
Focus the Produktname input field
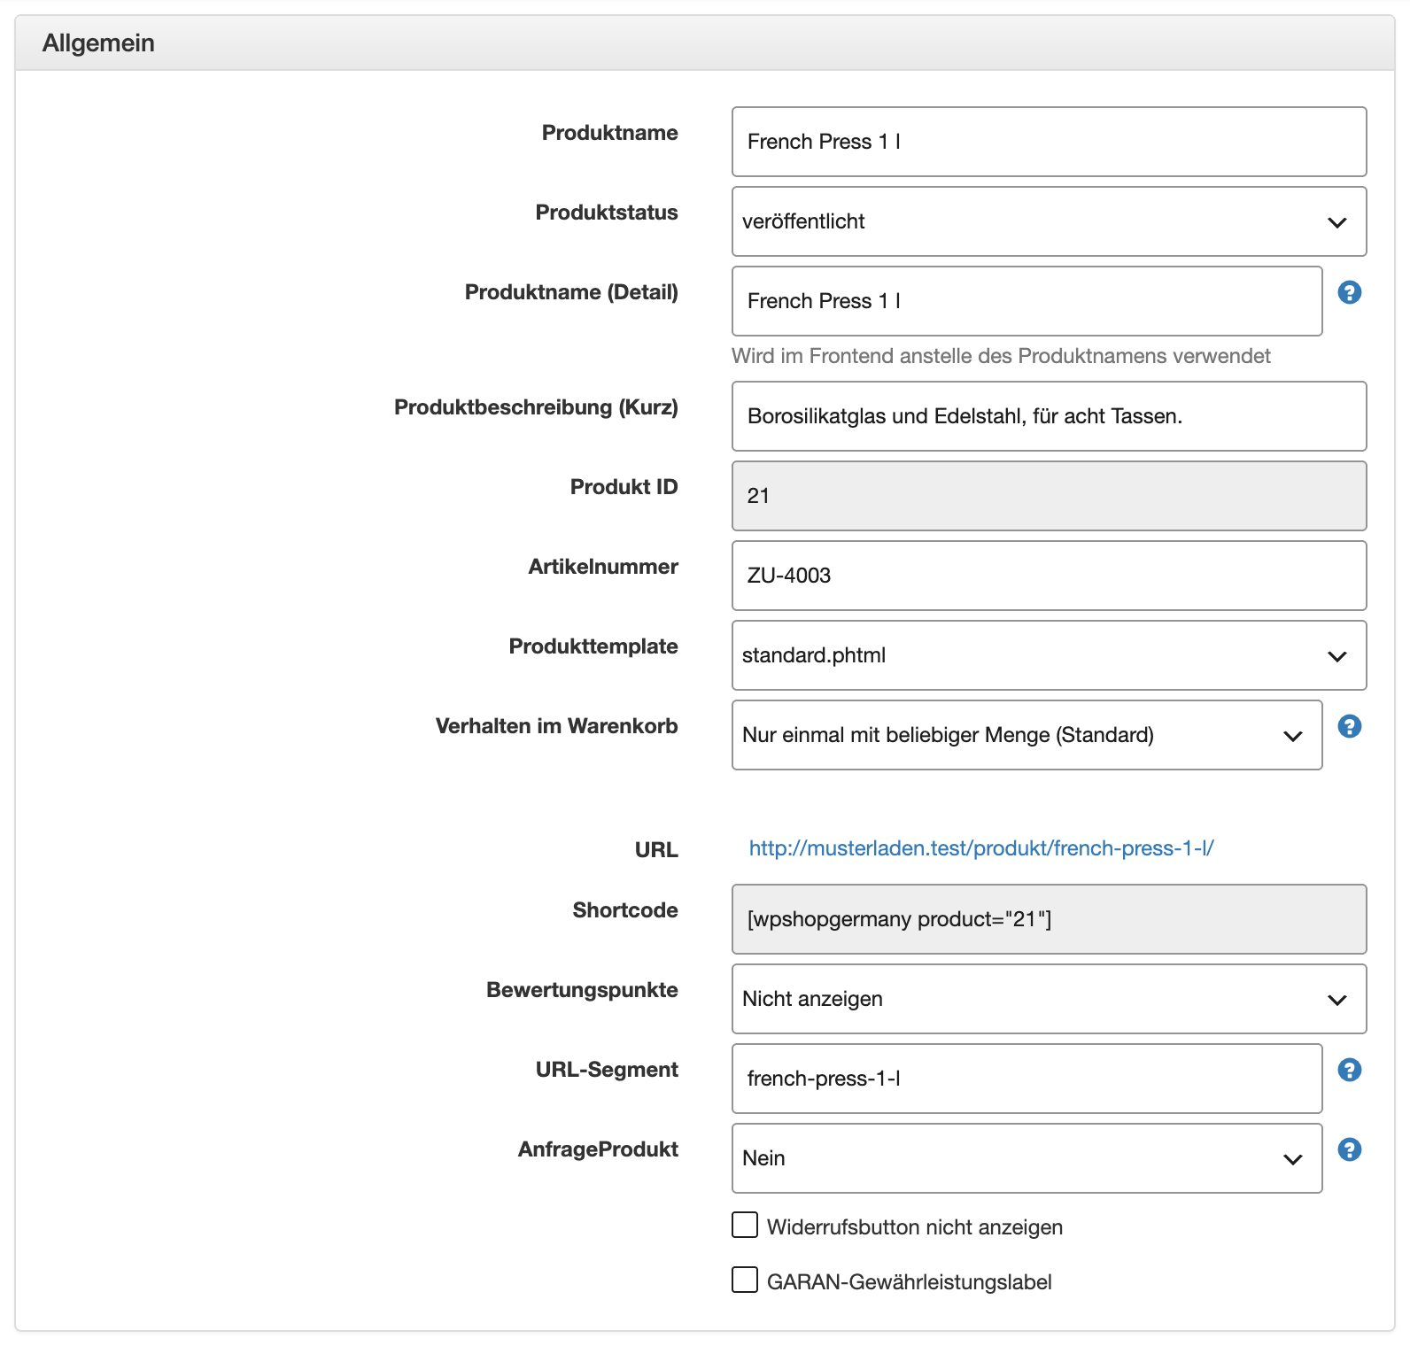tap(1049, 142)
